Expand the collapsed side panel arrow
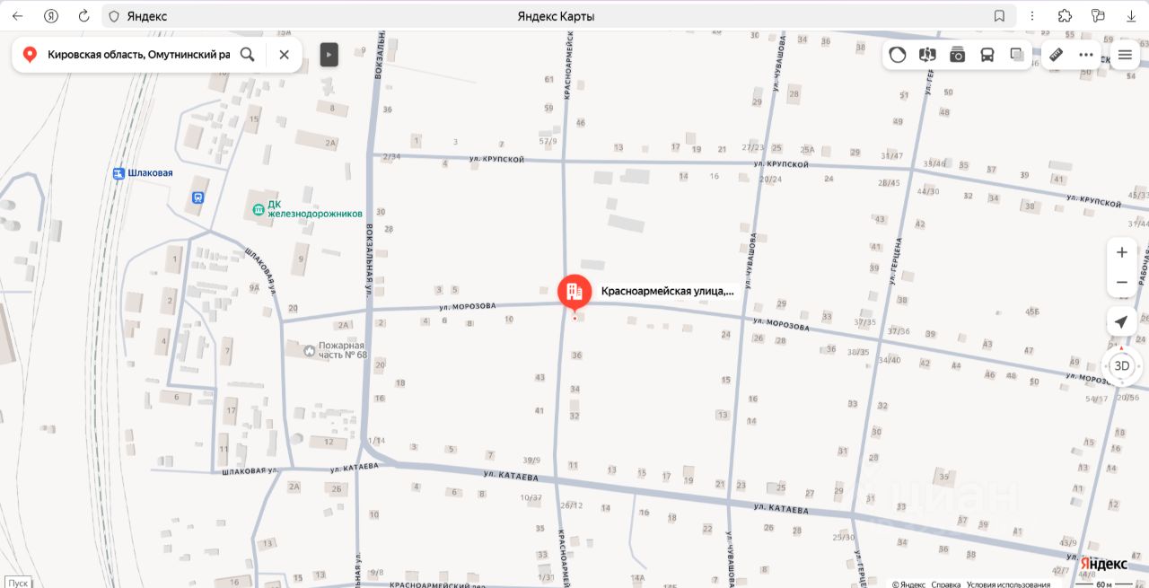Image resolution: width=1149 pixels, height=588 pixels. 329,55
